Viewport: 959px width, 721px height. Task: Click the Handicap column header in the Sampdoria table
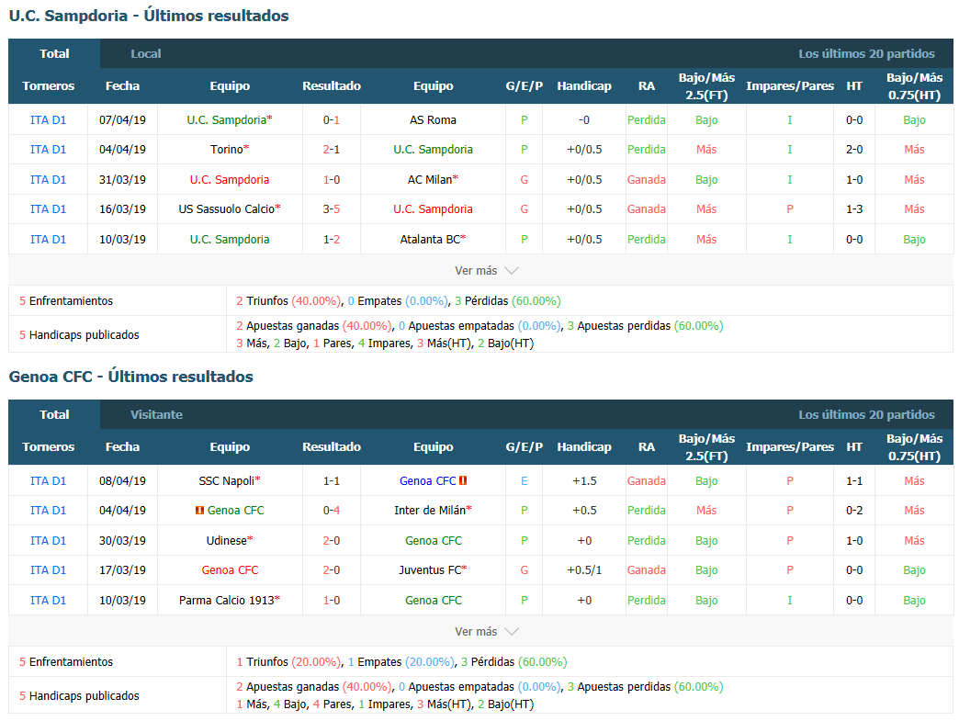coord(584,86)
